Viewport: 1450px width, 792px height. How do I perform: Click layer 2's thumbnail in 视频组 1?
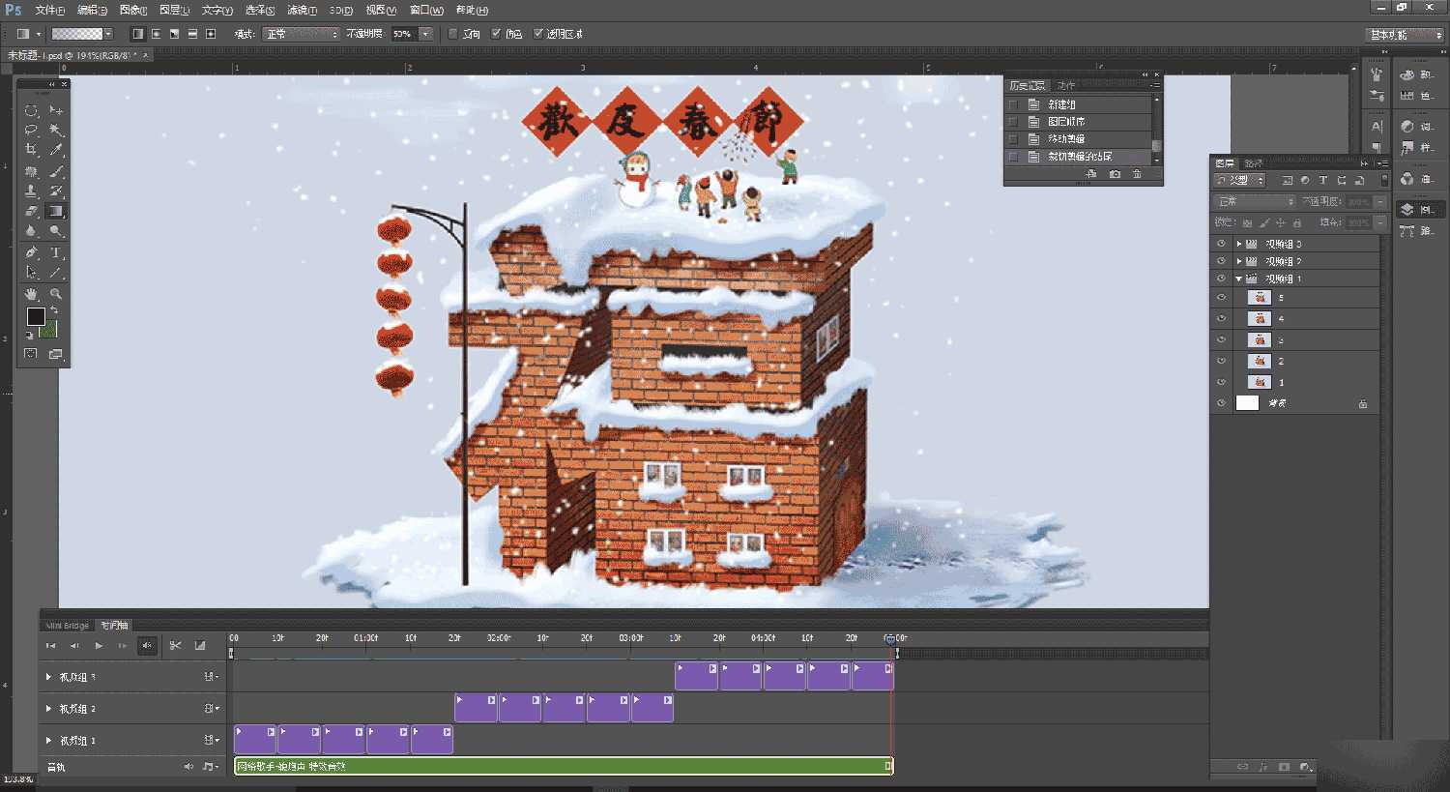1260,360
